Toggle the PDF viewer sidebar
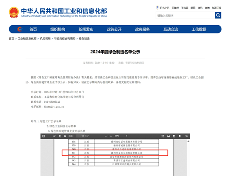234x176 pixels. pyautogui.click(x=43, y=136)
